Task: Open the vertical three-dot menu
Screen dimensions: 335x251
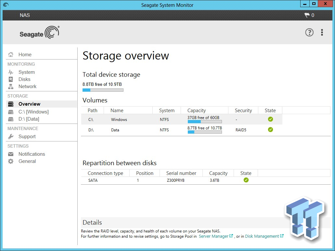Action: point(322,32)
